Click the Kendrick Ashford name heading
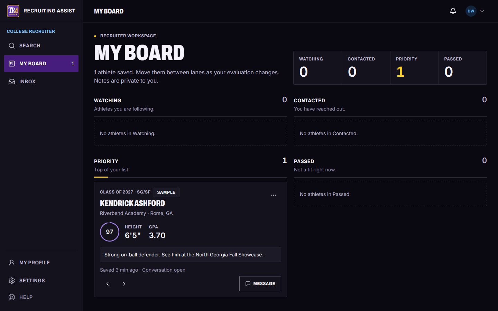498x311 pixels. click(x=132, y=203)
